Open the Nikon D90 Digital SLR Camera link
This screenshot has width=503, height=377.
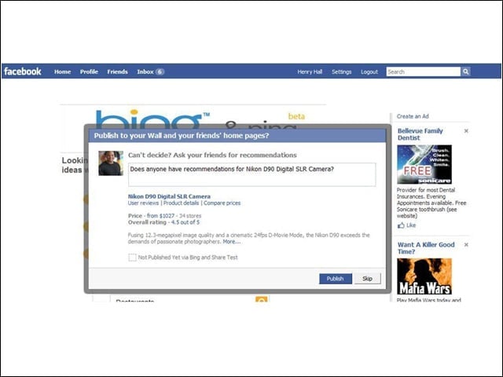pos(169,196)
